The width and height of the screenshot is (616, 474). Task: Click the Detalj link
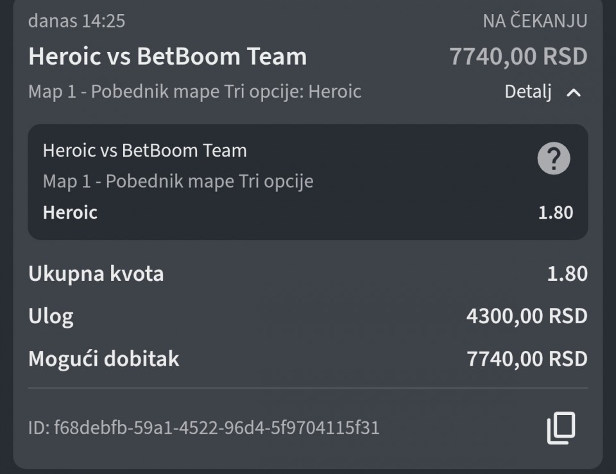tap(528, 92)
